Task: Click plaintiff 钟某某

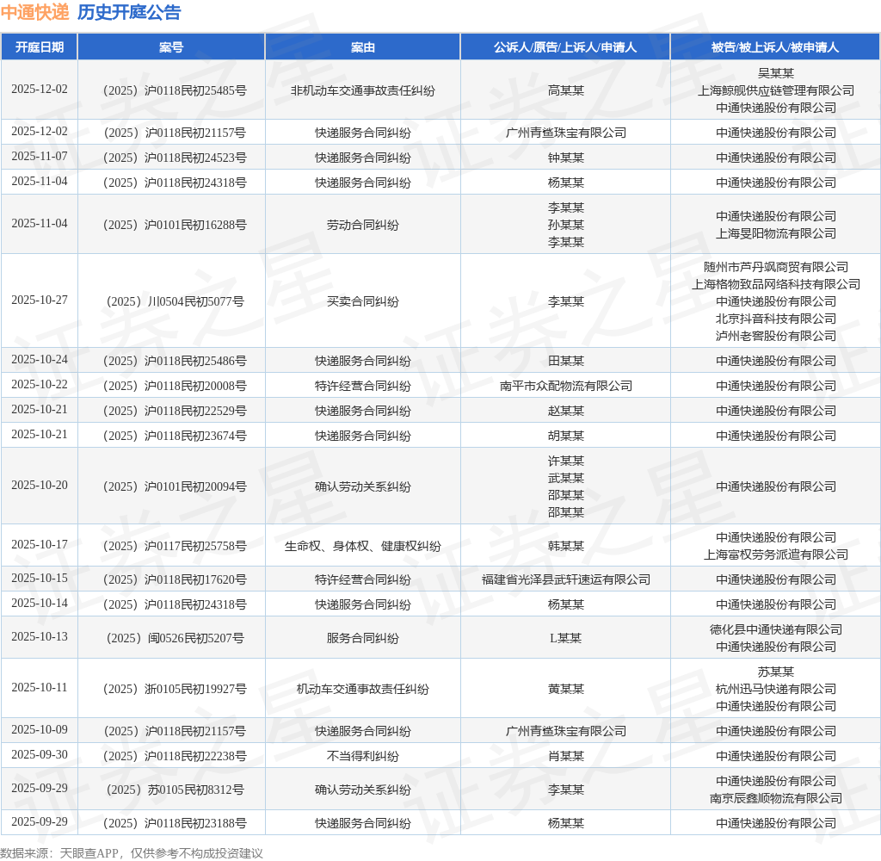Action: [x=566, y=158]
